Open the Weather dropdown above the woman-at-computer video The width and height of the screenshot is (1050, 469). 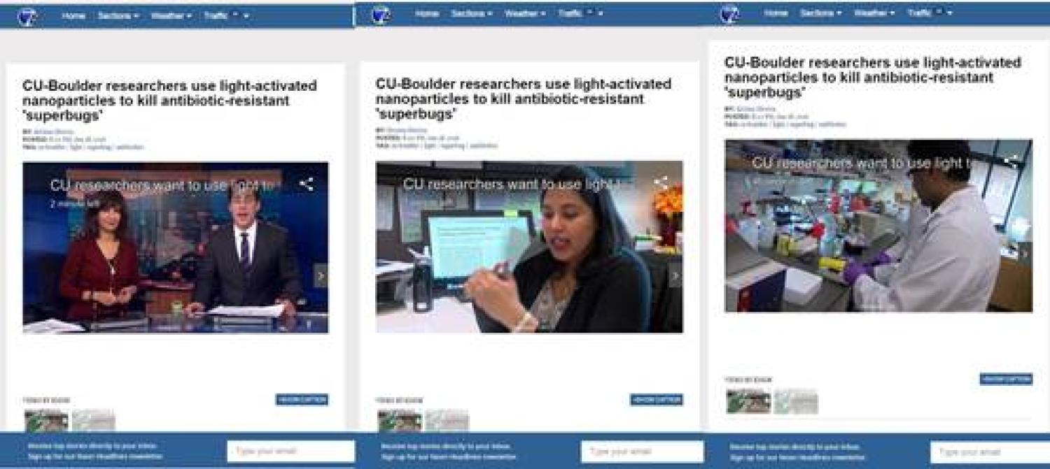(525, 13)
